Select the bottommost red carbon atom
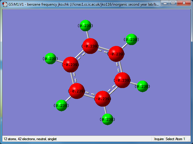 [103, 99]
